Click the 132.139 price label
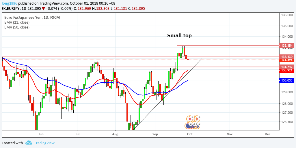Image resolution: width=296 pixels, height=148 pixels. [287, 57]
